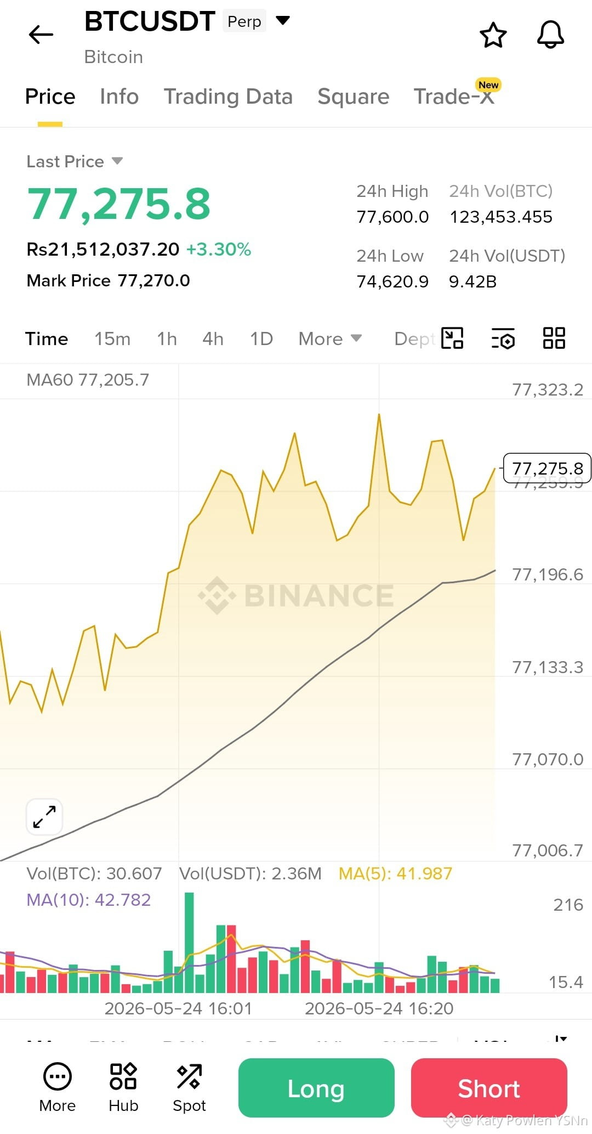The width and height of the screenshot is (592, 1134).
Task: Expand chart to fullscreen with arrows icon
Action: tap(44, 817)
